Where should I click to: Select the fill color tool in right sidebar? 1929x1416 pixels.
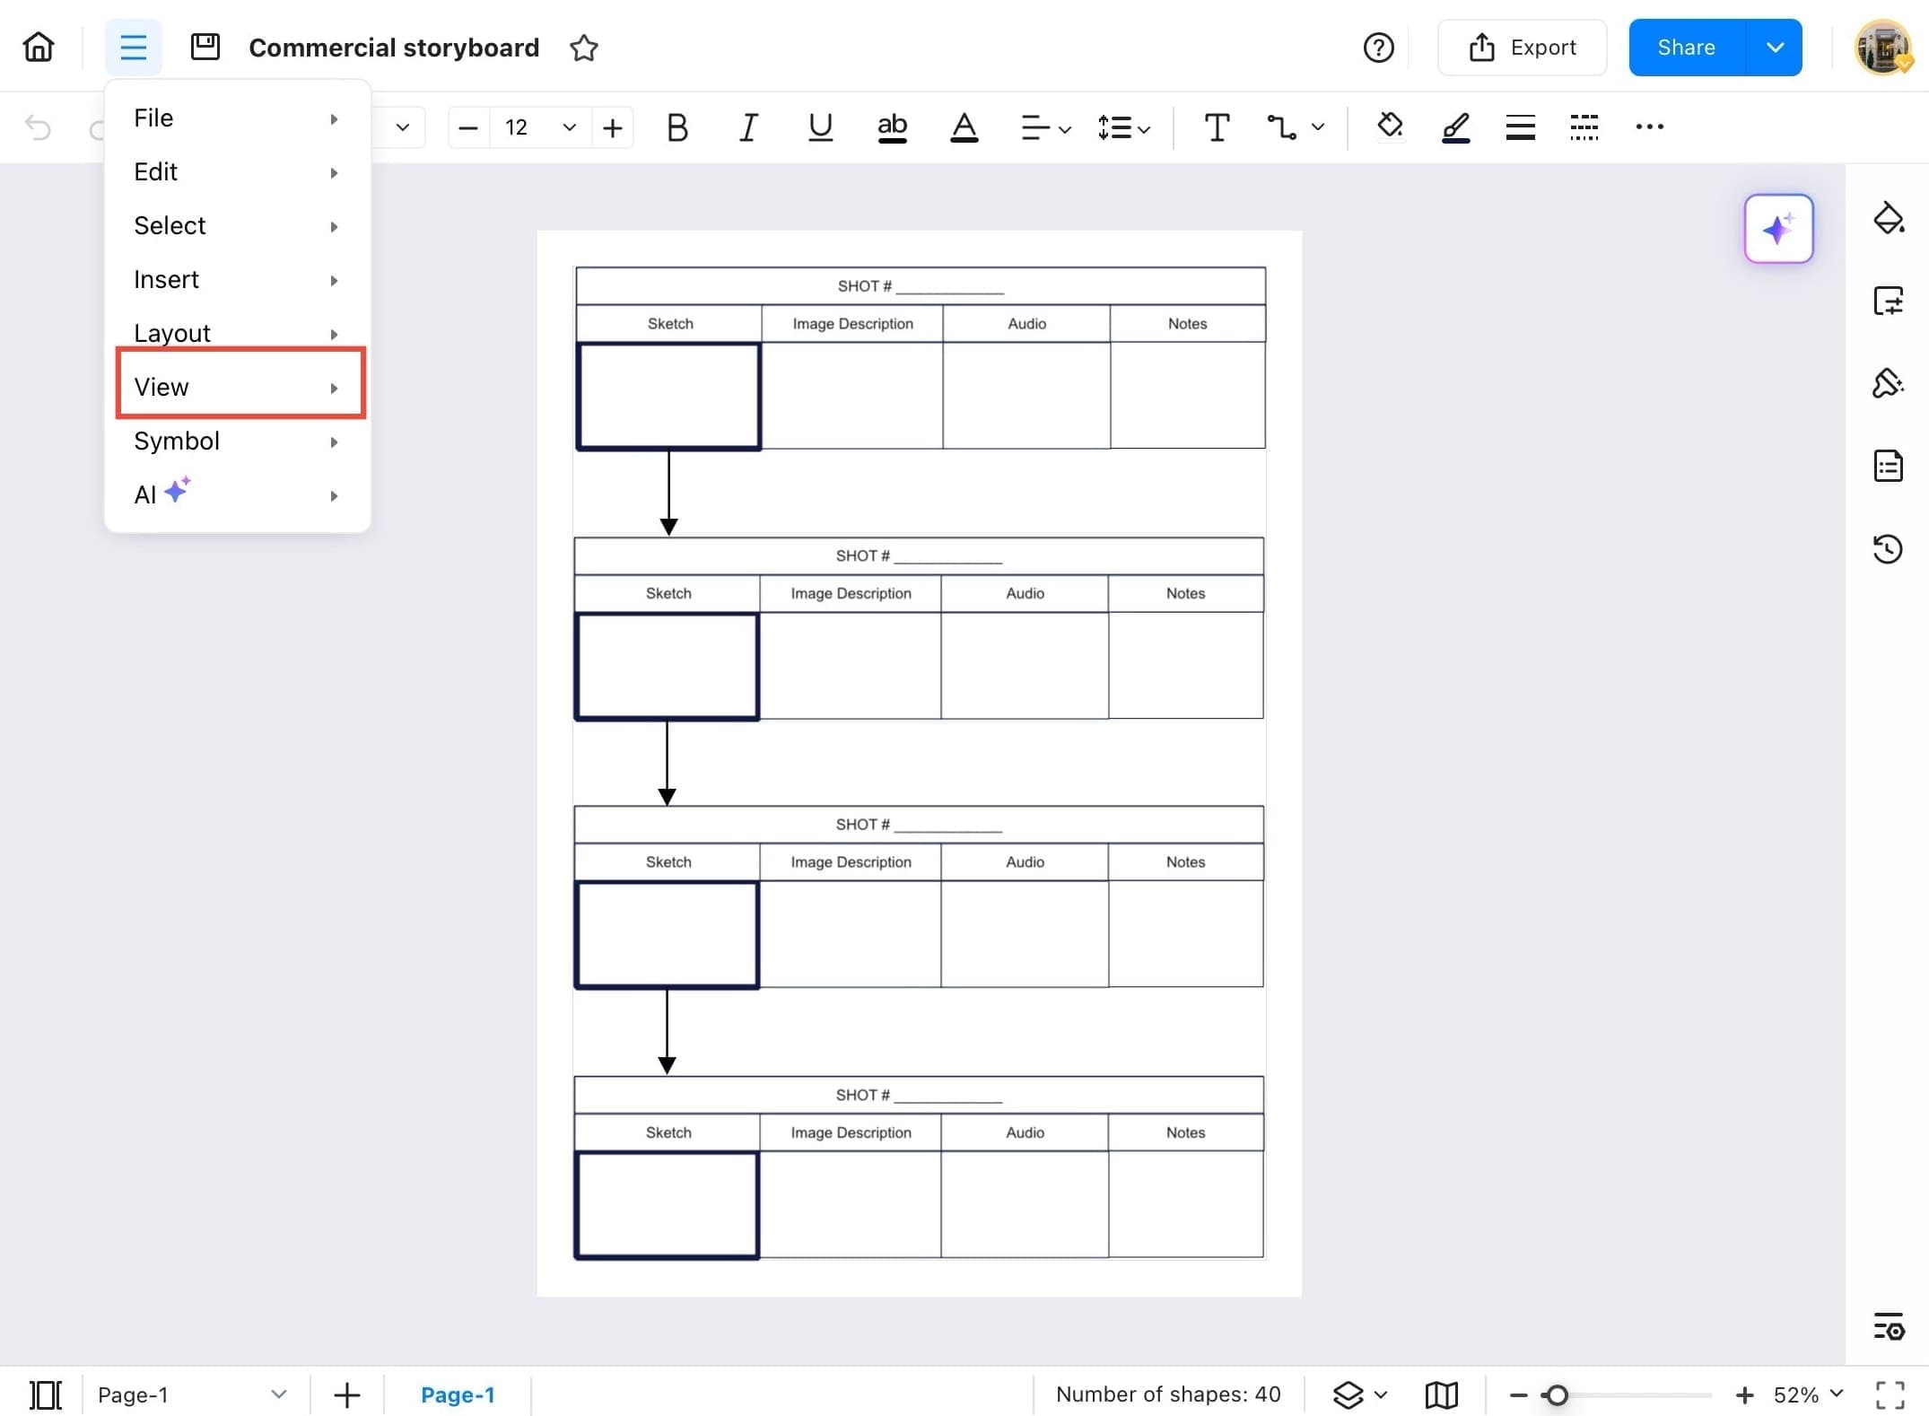click(x=1890, y=217)
